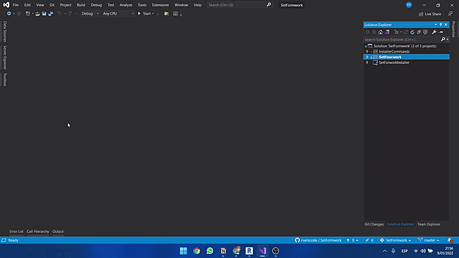
Task: Switch views icon in Solution Explorer toolbar
Action: click(387, 32)
